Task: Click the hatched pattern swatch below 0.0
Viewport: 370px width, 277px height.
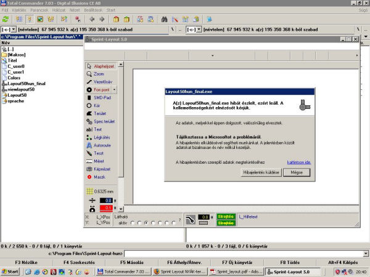Action: coord(203,223)
